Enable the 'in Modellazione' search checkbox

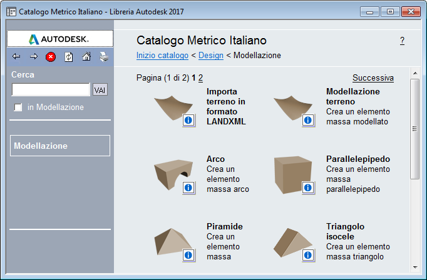click(18, 107)
